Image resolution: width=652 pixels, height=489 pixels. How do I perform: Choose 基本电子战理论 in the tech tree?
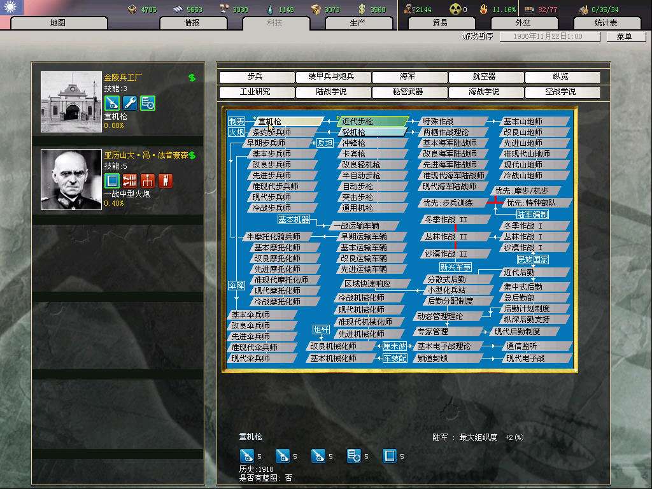click(446, 346)
